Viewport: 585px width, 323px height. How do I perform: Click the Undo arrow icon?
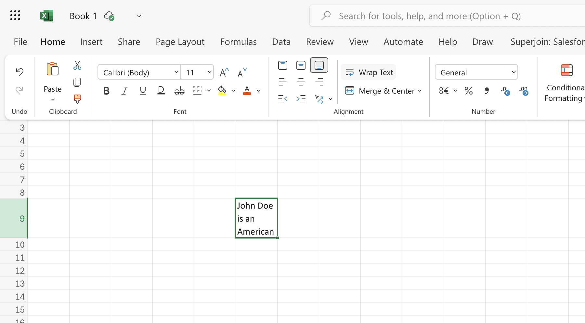tap(19, 71)
